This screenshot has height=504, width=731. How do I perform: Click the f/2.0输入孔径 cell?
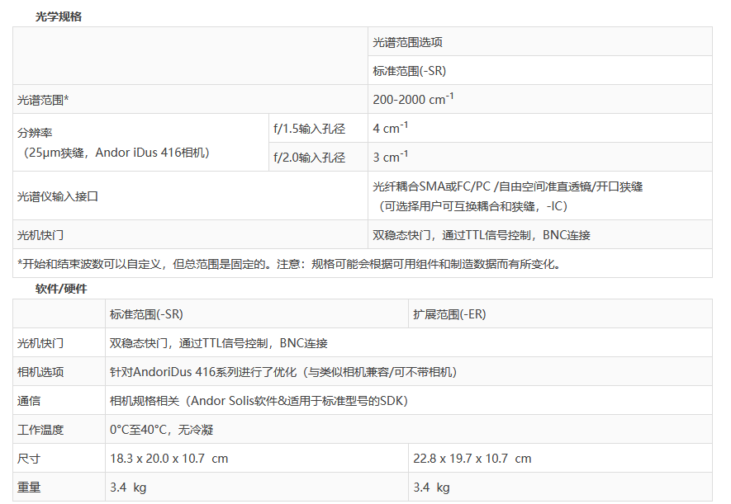point(309,157)
